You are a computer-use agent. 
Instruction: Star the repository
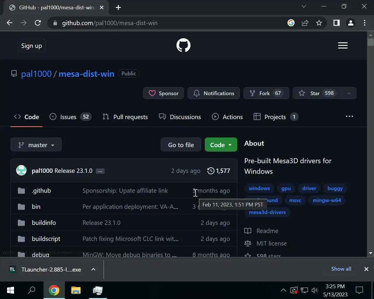[317, 93]
